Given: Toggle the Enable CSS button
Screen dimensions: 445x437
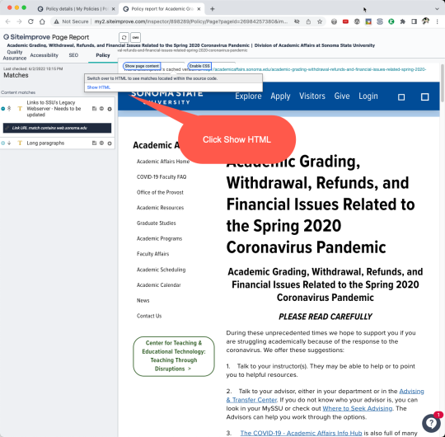Looking at the screenshot, I should pyautogui.click(x=199, y=66).
